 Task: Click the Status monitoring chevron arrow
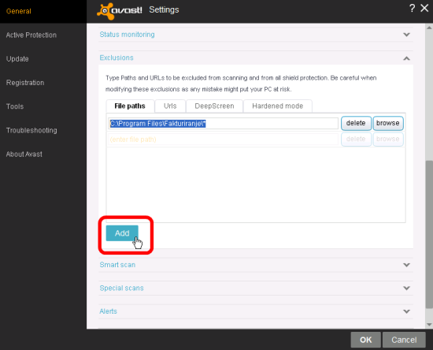[406, 35]
